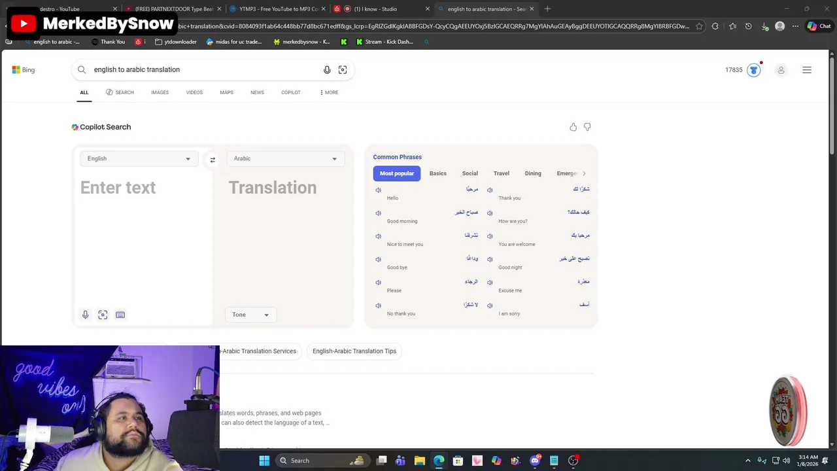
Task: Open image translation in translator box
Action: pos(103,315)
